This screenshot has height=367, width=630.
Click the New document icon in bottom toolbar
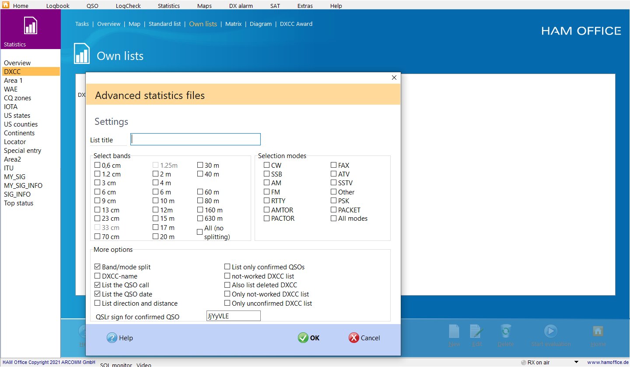pos(454,331)
